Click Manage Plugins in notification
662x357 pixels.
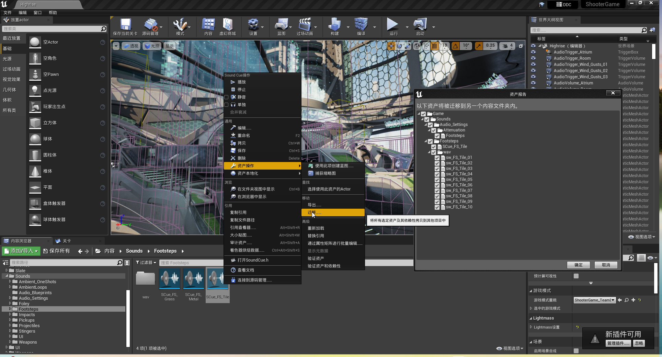[618, 343]
